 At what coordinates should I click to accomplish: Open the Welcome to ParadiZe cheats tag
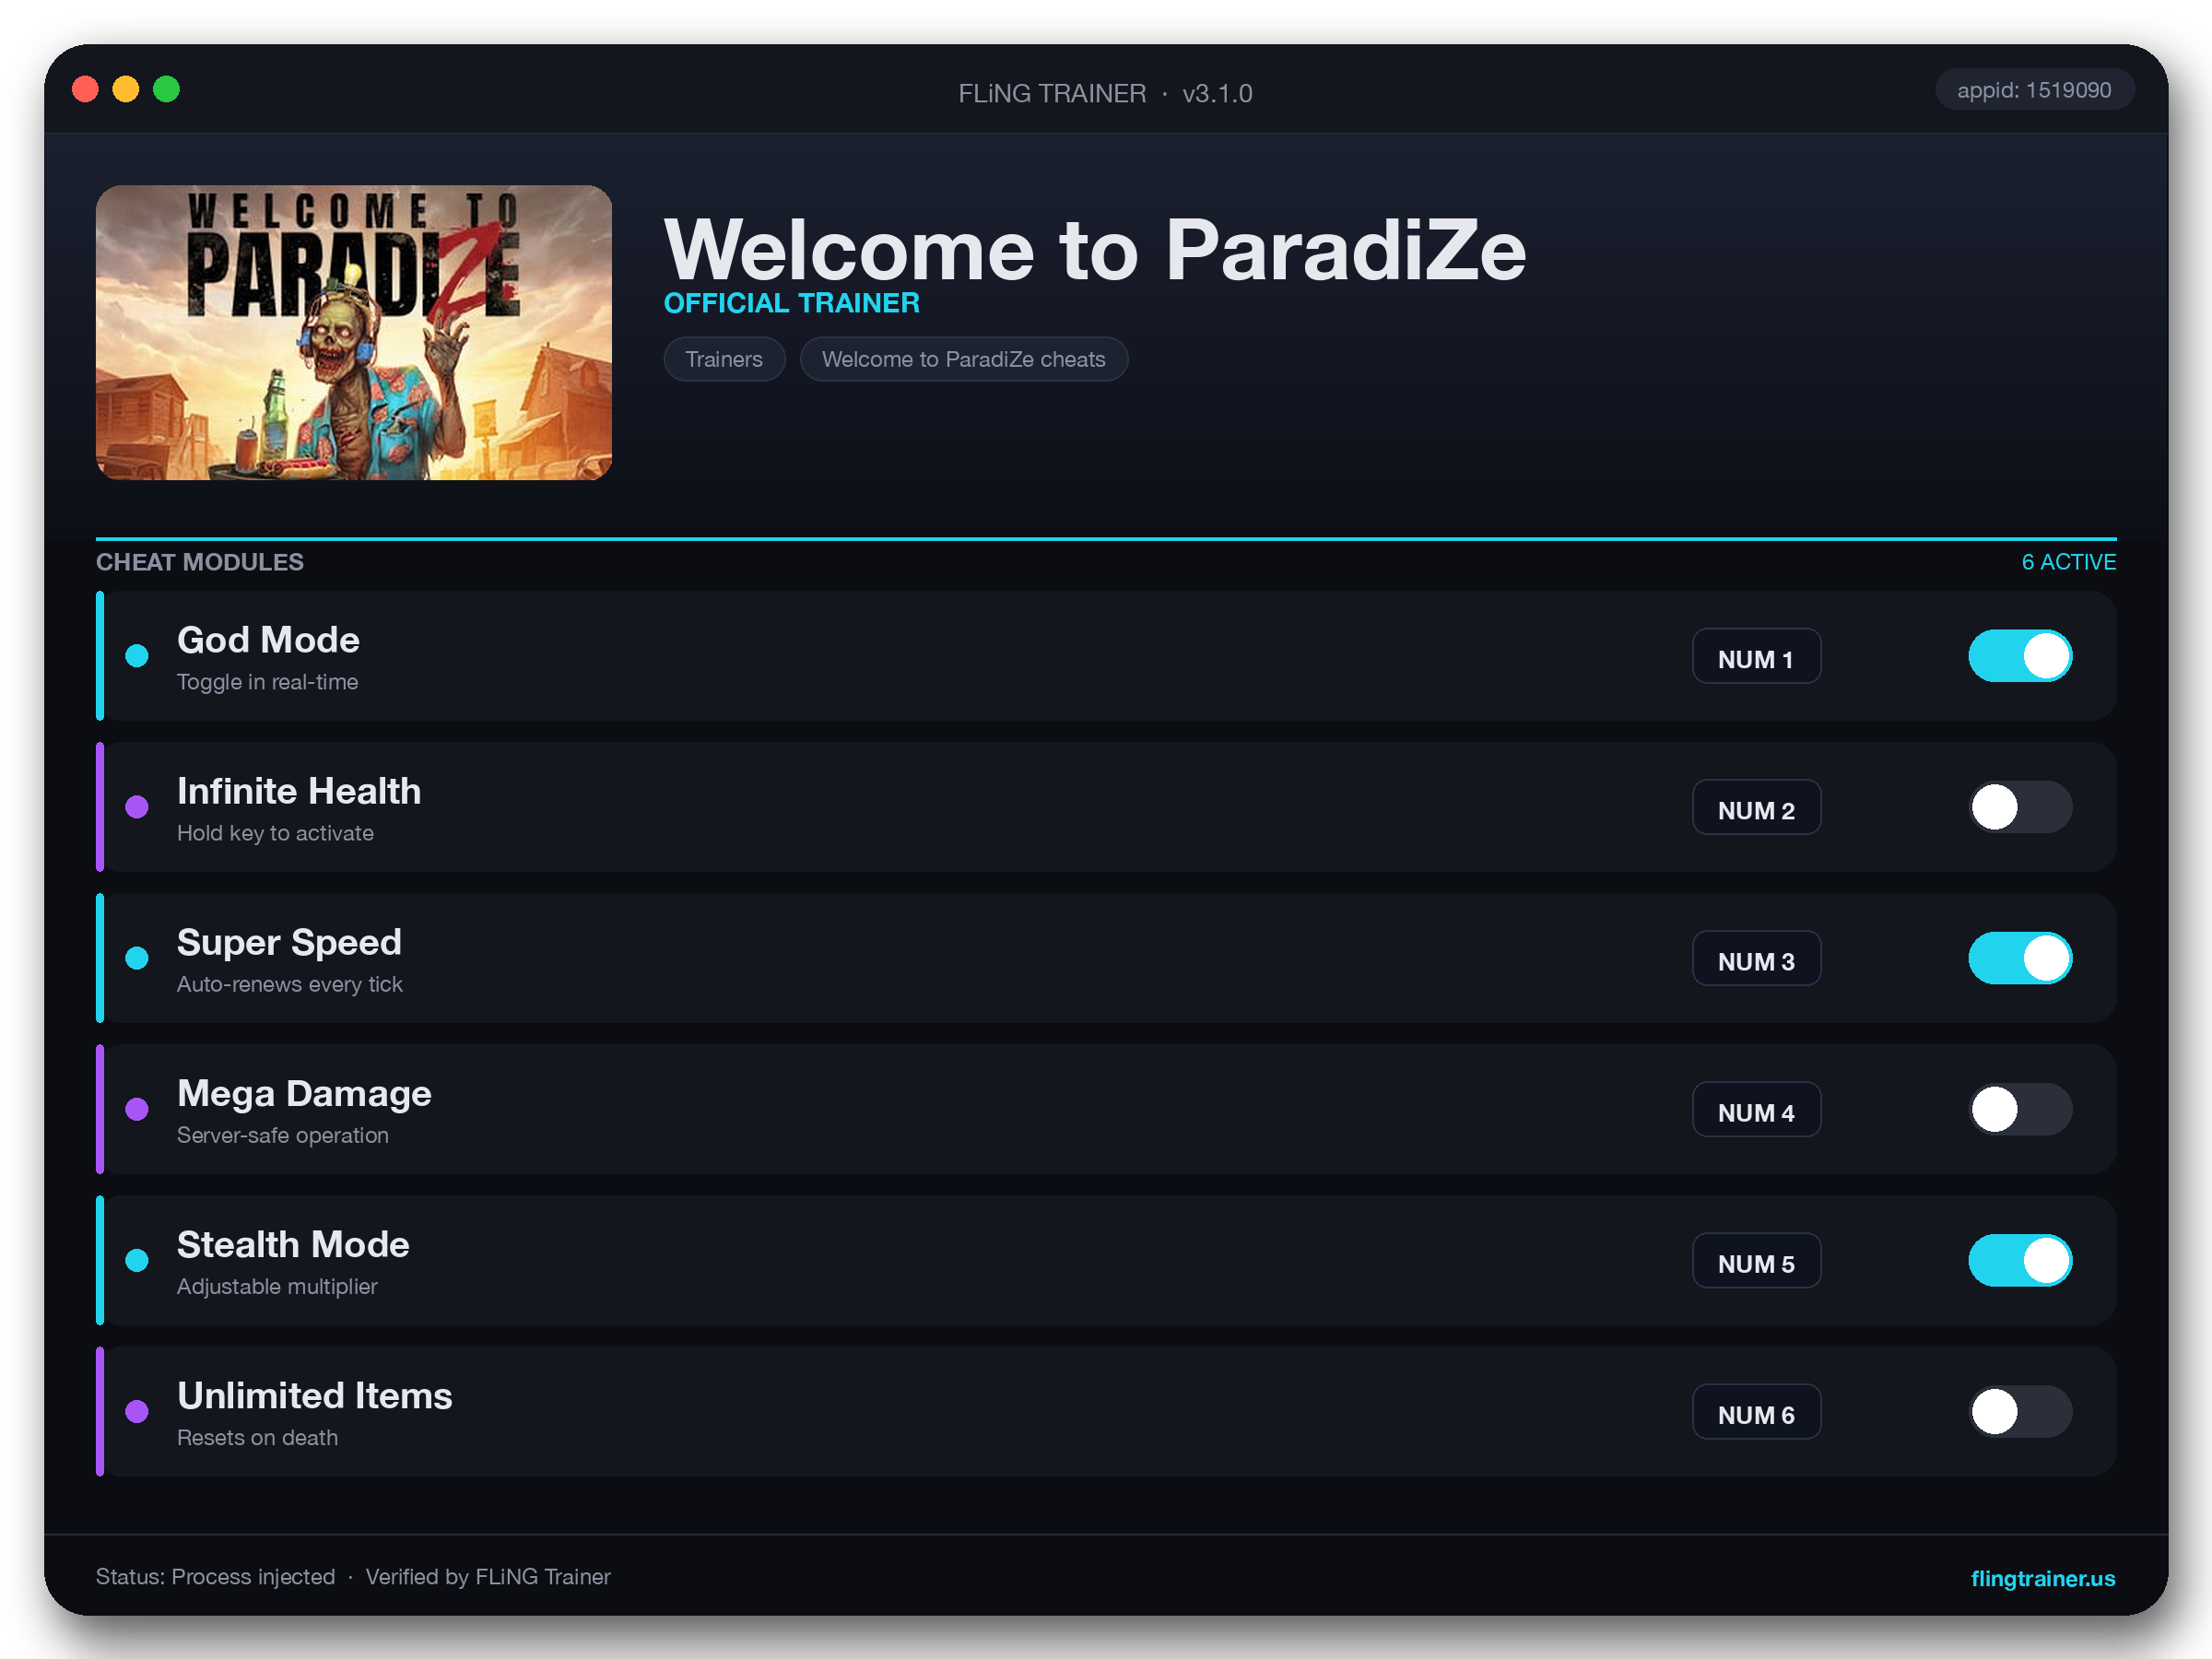(964, 359)
